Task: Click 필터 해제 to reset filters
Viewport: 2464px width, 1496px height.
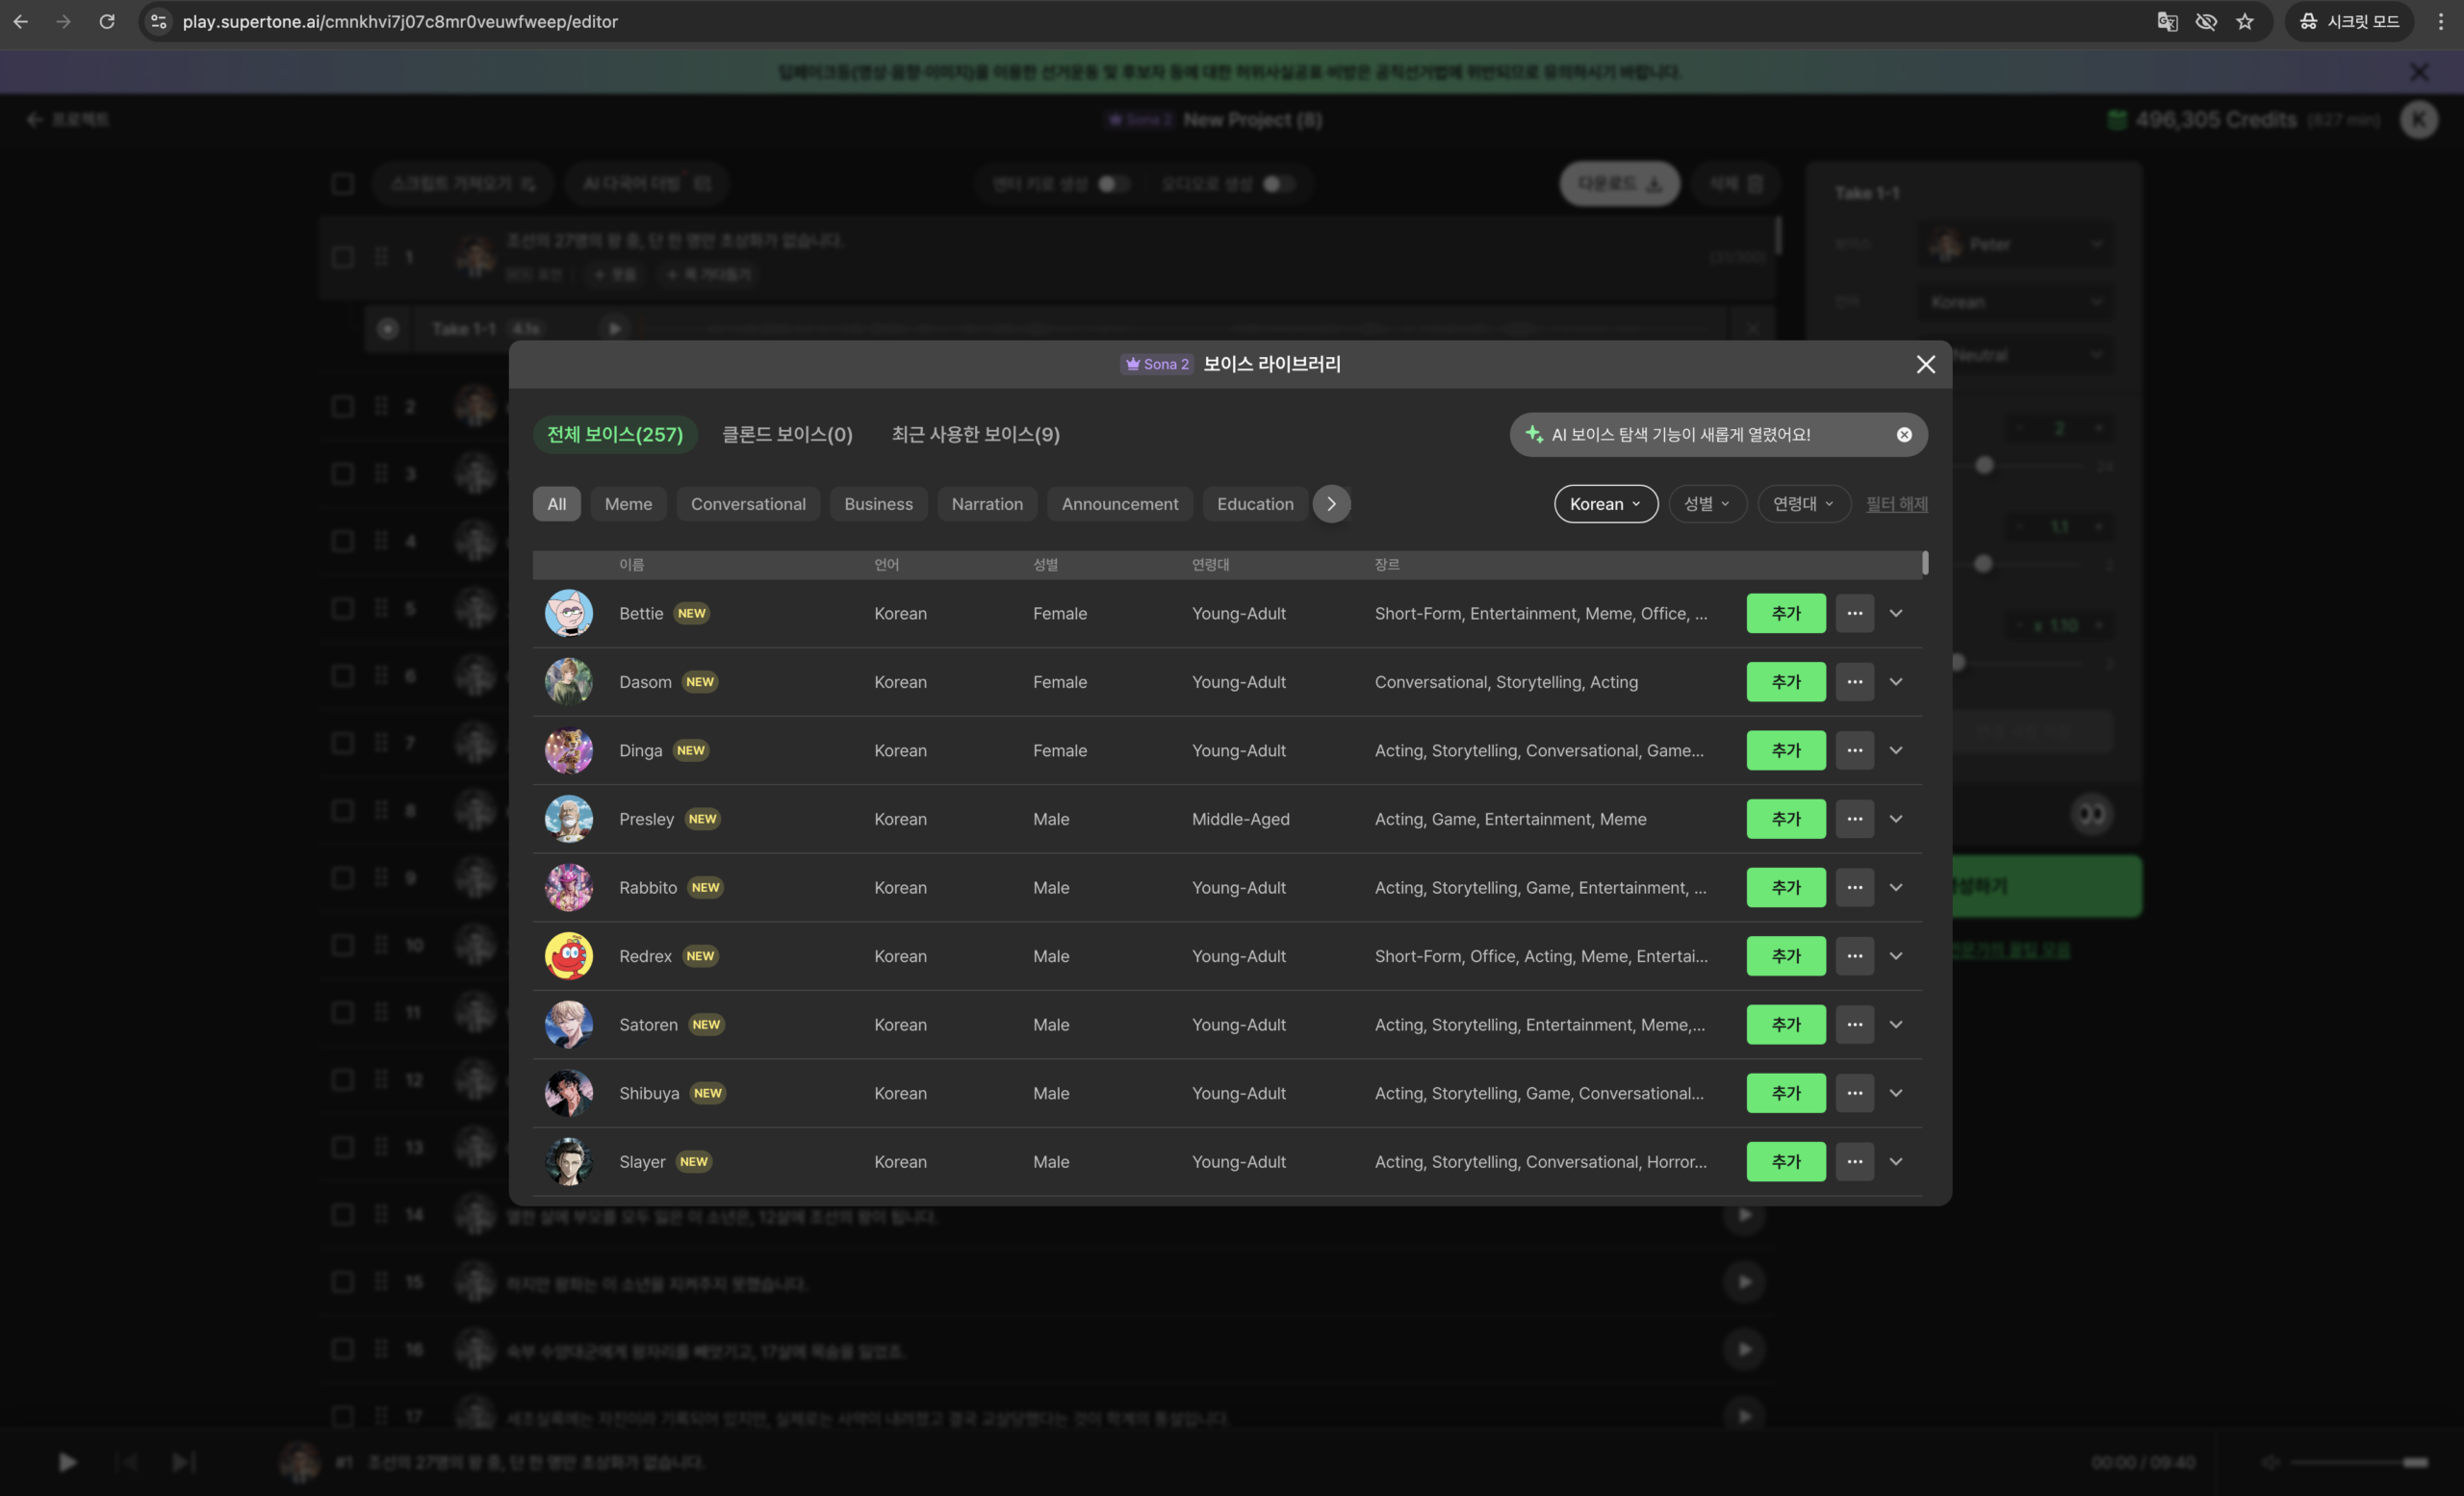Action: pyautogui.click(x=1896, y=504)
